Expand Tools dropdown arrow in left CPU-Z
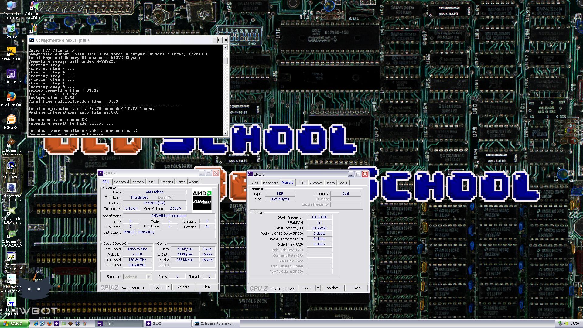The width and height of the screenshot is (583, 328). point(169,287)
